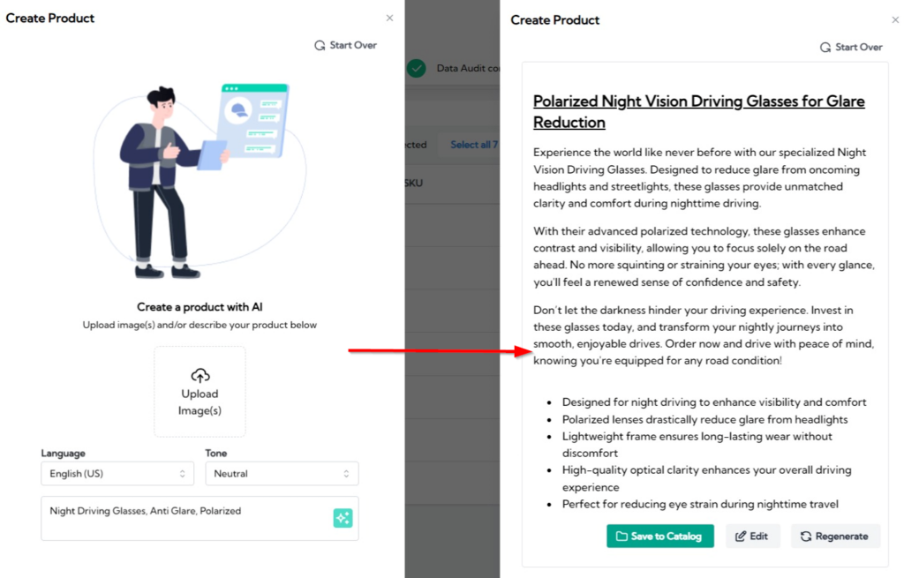
Task: Open the Tone dropdown
Action: click(282, 473)
